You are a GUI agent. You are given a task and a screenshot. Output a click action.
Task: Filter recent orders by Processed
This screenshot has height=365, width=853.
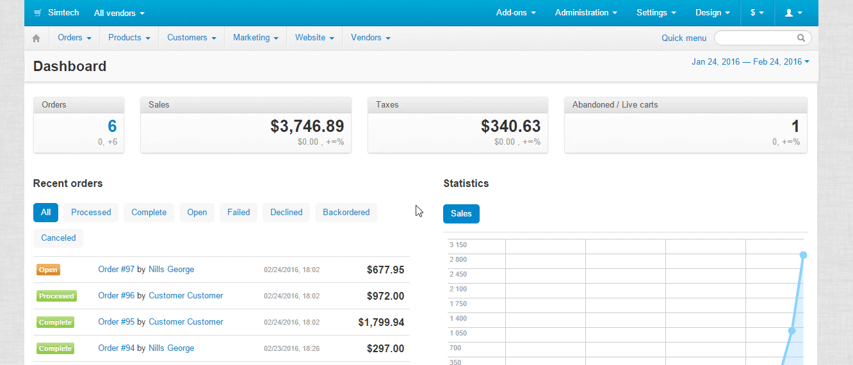pyautogui.click(x=91, y=213)
